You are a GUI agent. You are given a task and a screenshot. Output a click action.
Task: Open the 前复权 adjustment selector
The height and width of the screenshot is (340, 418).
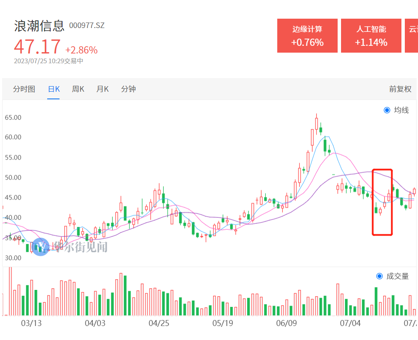coord(400,89)
